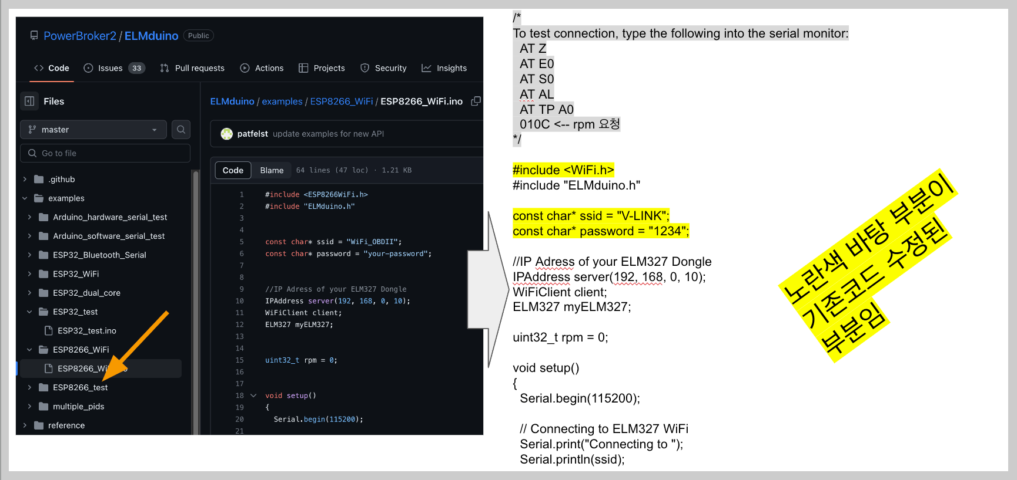Expand ESP32_WiFi folder chevron
Viewport: 1017px width, 480px height.
tap(29, 274)
